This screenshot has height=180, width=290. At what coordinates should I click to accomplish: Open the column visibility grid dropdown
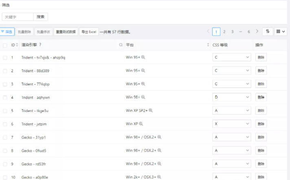[281, 31]
